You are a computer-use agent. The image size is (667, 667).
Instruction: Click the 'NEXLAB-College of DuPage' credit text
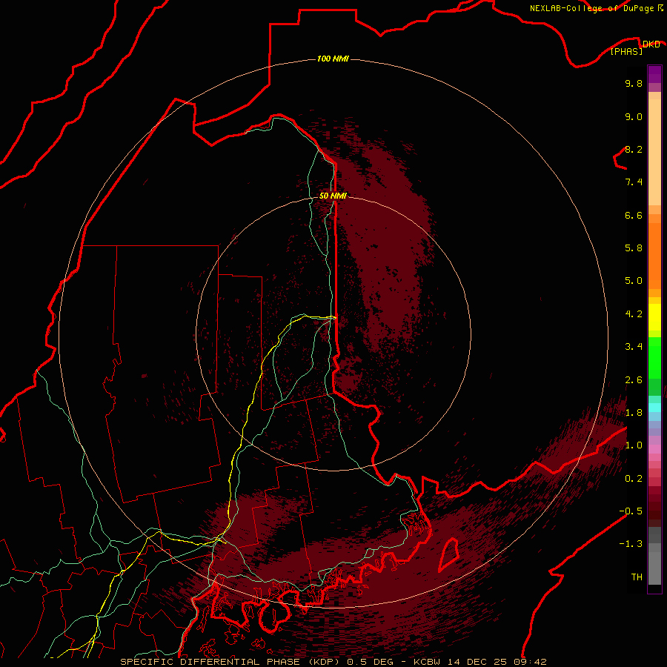(x=591, y=8)
